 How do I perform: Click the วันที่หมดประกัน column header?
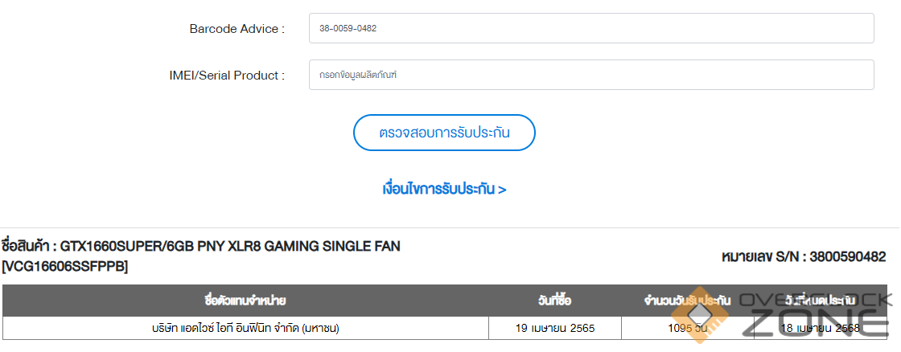point(820,301)
